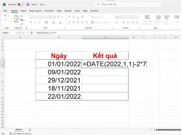Image resolution: width=182 pixels, height=135 pixels.
Task: Click the Borders icon
Action: click(46, 22)
